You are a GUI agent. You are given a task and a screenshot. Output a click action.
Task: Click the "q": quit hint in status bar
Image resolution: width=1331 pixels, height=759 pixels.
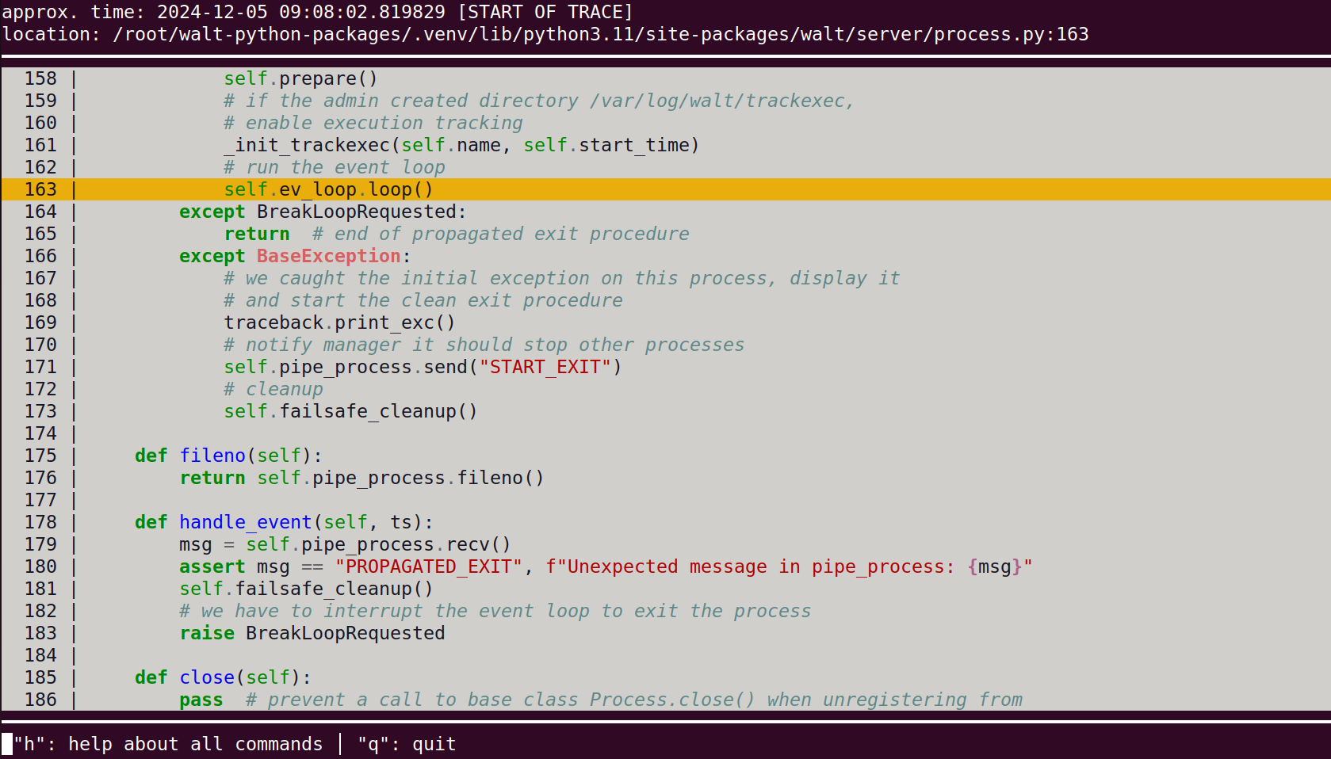point(407,745)
